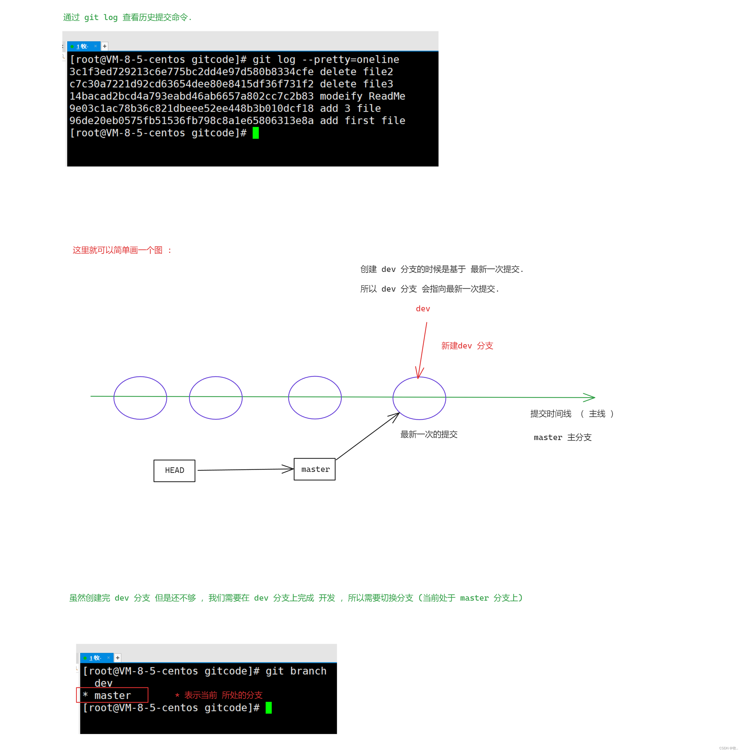Close the top terminal's session tab

click(x=96, y=46)
